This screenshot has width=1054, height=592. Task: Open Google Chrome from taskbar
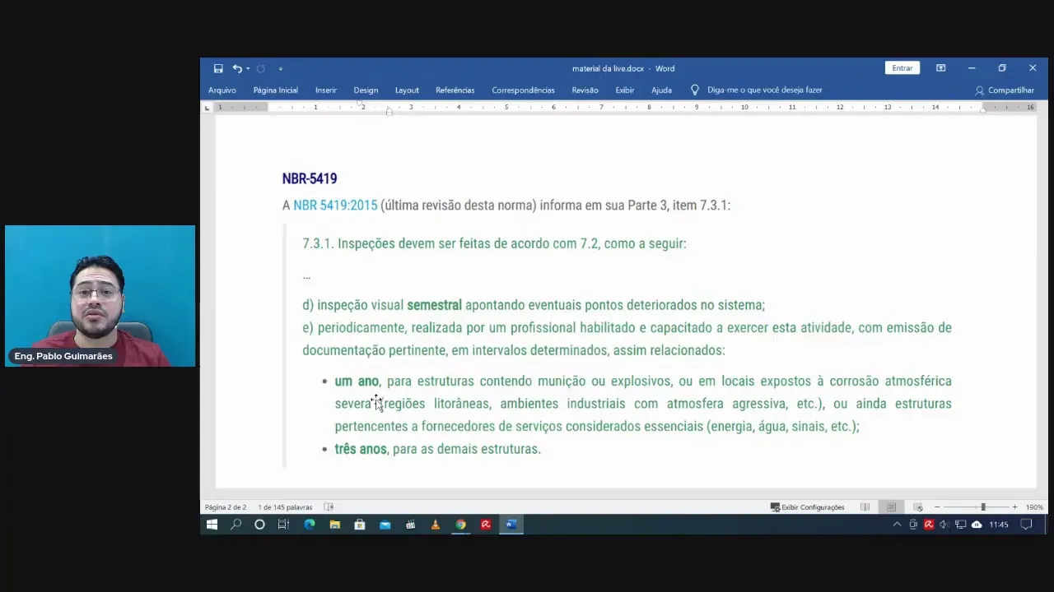point(460,525)
